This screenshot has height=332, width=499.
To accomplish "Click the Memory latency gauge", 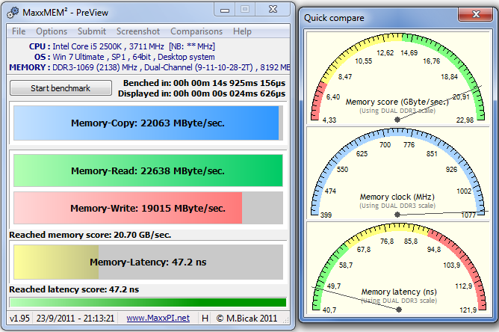I will [398, 271].
